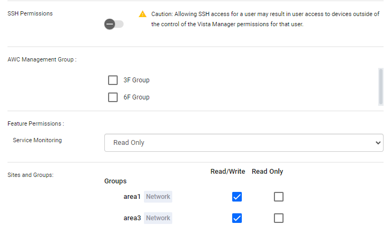Click the AWC Management Group list scrollbar
Viewport: 390px width, 232px height.
pos(380,86)
